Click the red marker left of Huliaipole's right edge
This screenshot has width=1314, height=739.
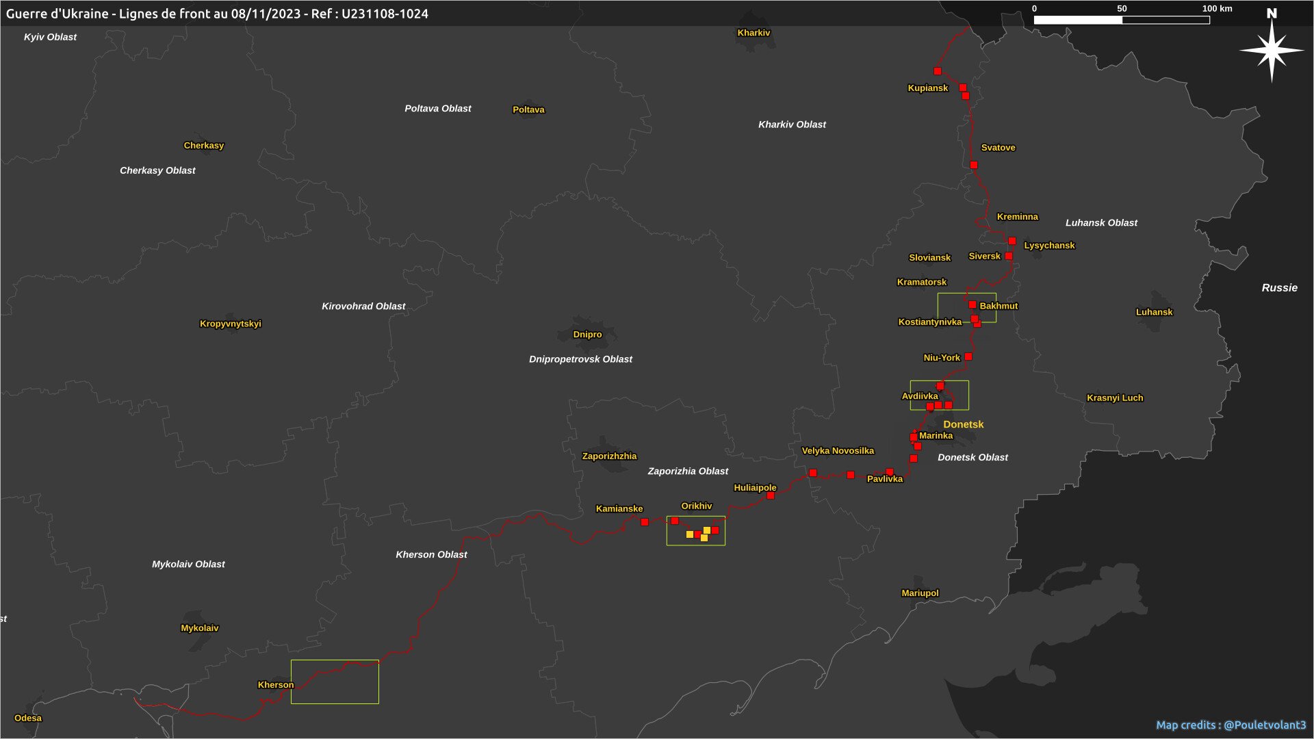click(x=771, y=495)
